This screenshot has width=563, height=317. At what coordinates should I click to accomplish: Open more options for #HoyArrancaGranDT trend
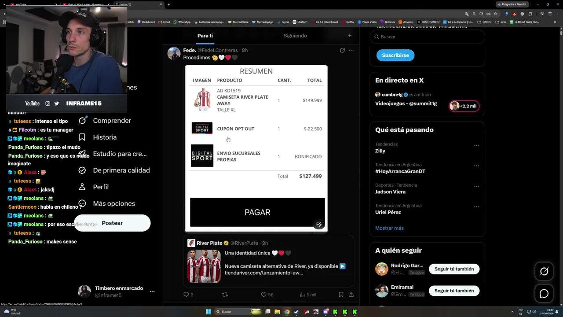(476, 166)
